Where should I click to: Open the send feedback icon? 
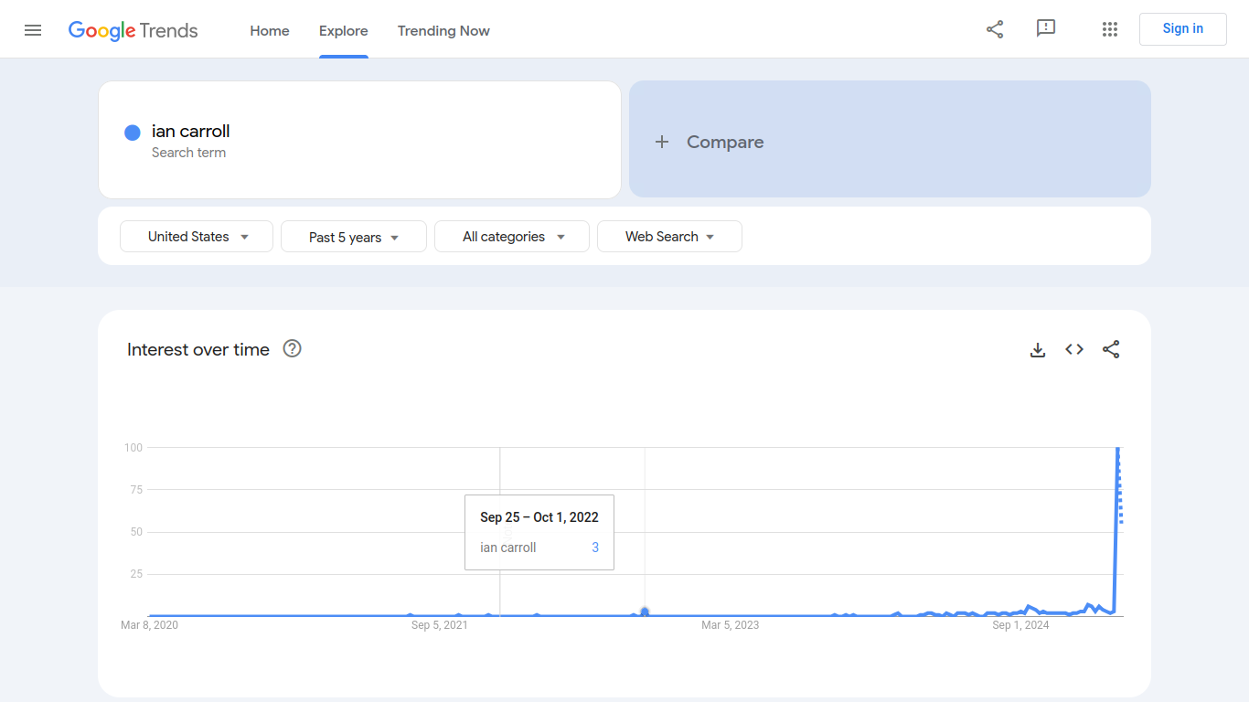click(x=1046, y=28)
